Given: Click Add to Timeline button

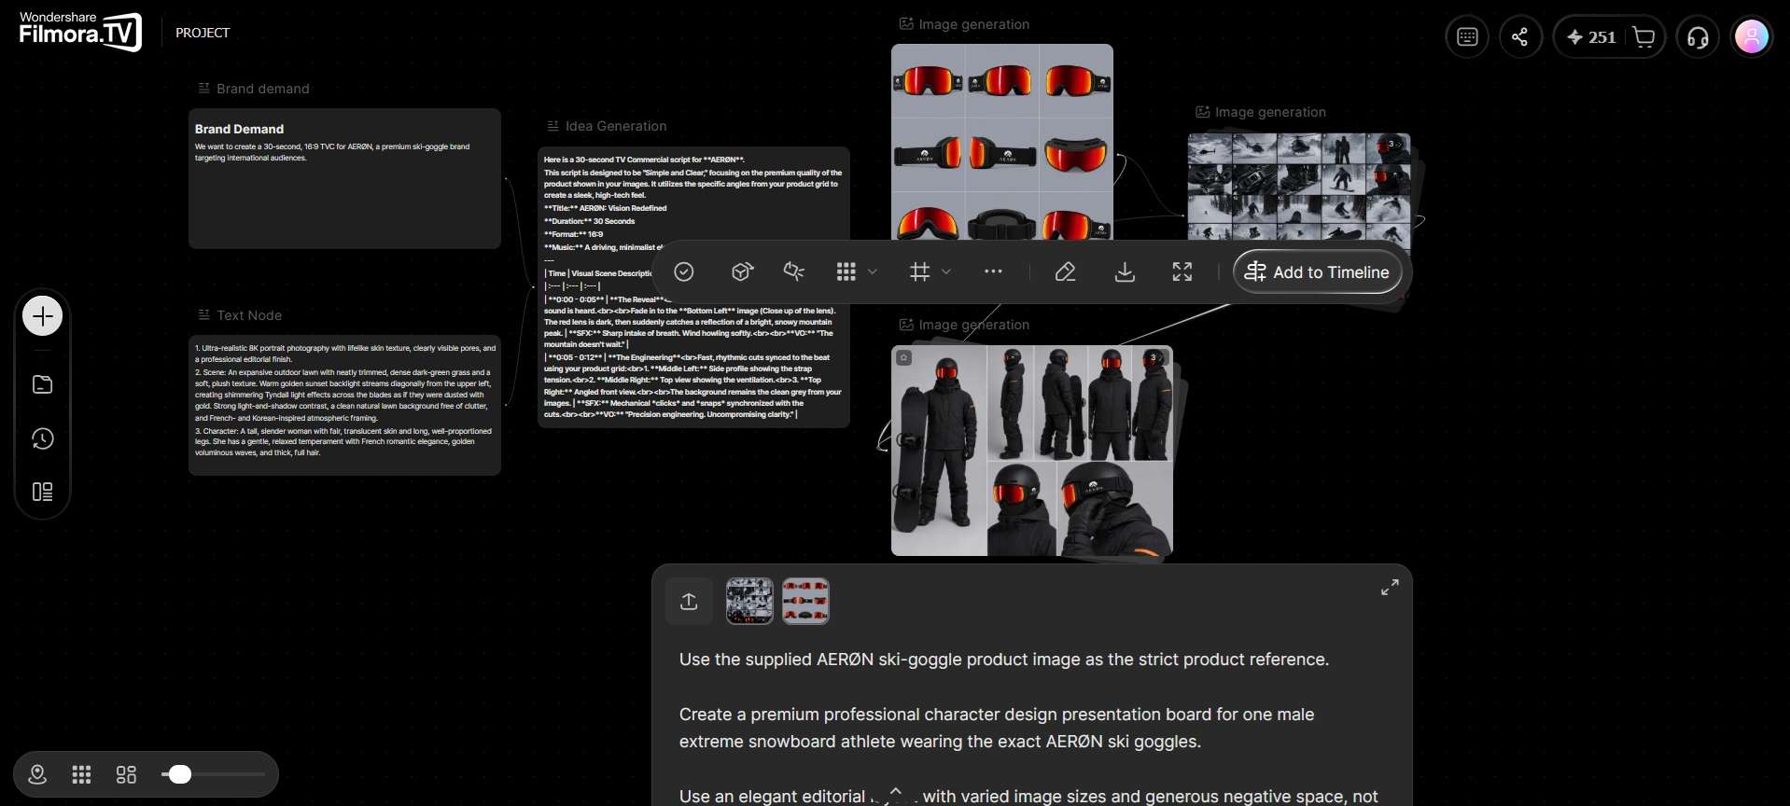Looking at the screenshot, I should (1318, 271).
